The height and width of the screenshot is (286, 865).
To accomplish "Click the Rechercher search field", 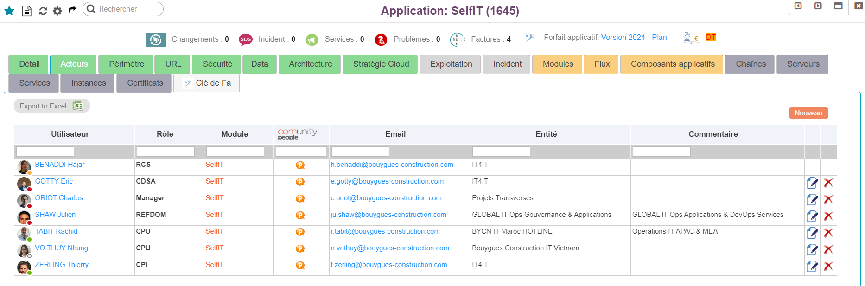I will pos(127,9).
